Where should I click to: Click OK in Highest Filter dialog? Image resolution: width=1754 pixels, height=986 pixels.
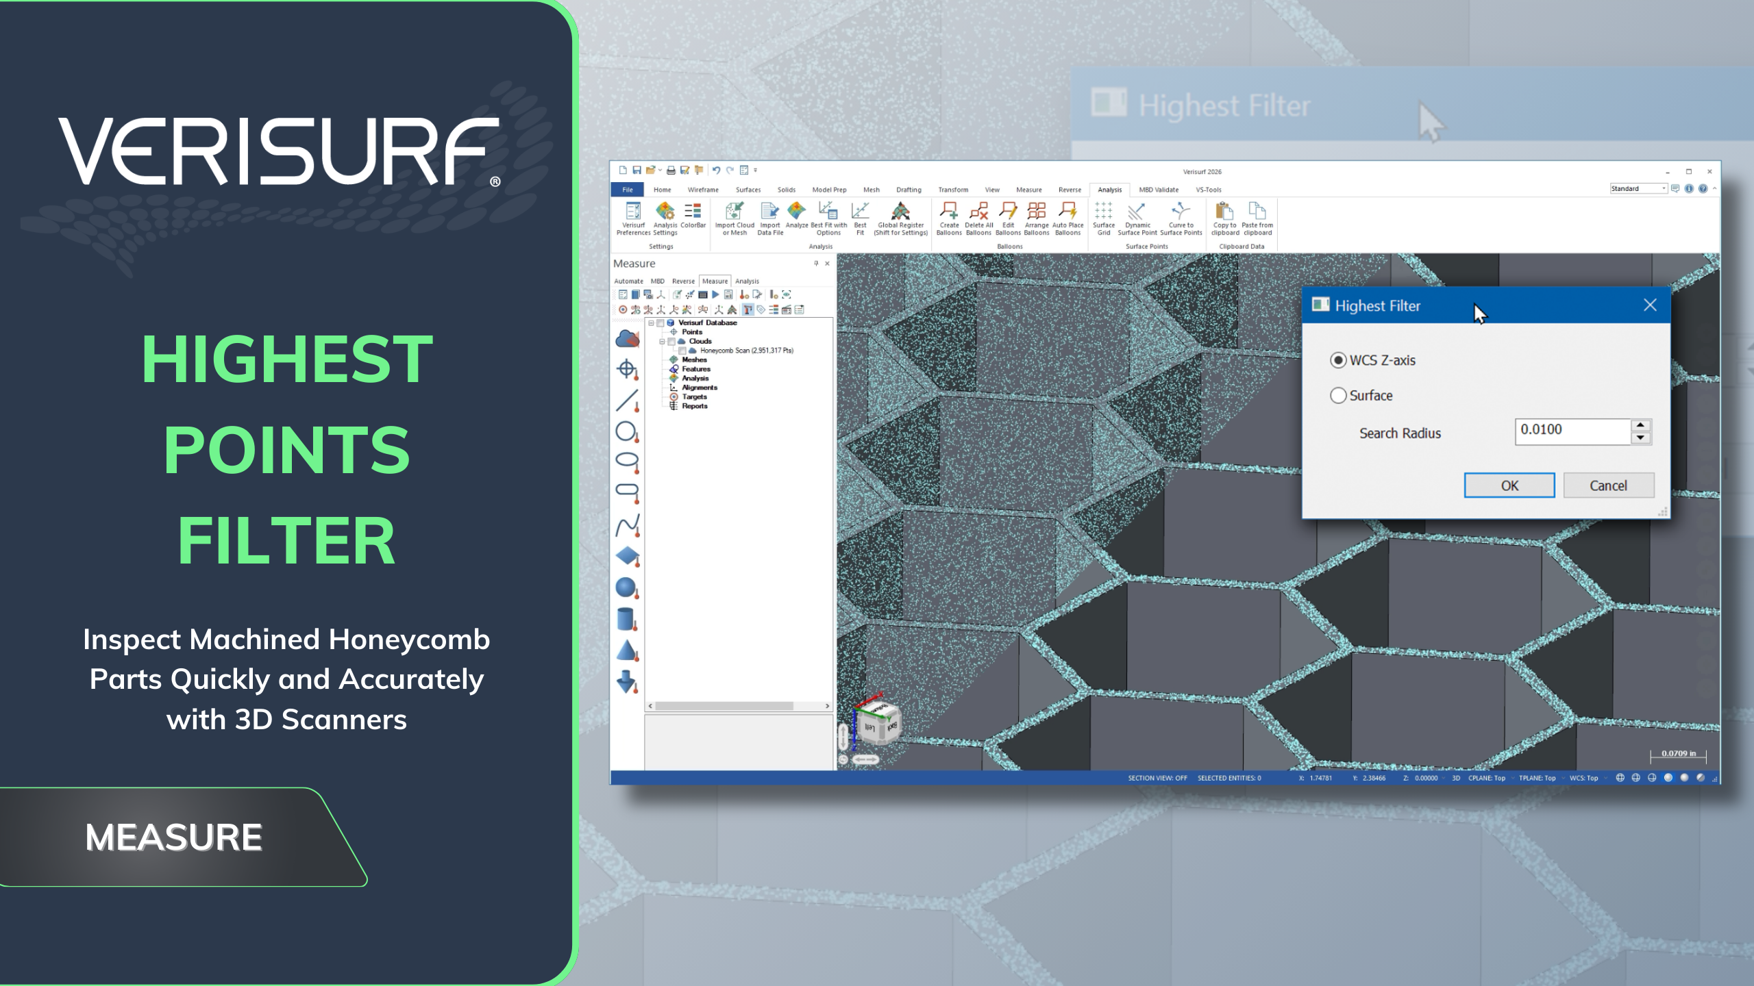[x=1509, y=485]
